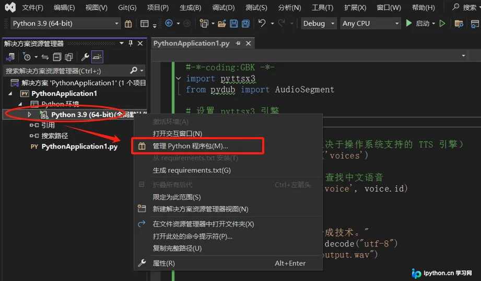Viewport: 481px width, 281px height.
Task: Switch to the PythonApplication1.py editor tab
Action: (x=192, y=43)
